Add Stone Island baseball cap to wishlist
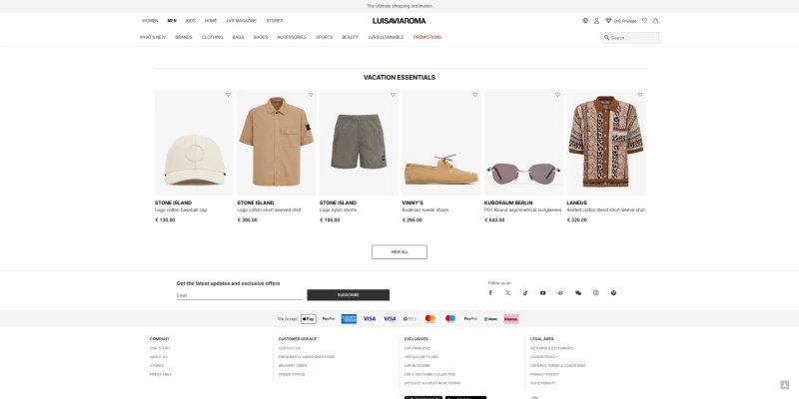This screenshot has width=799, height=399. click(x=228, y=95)
